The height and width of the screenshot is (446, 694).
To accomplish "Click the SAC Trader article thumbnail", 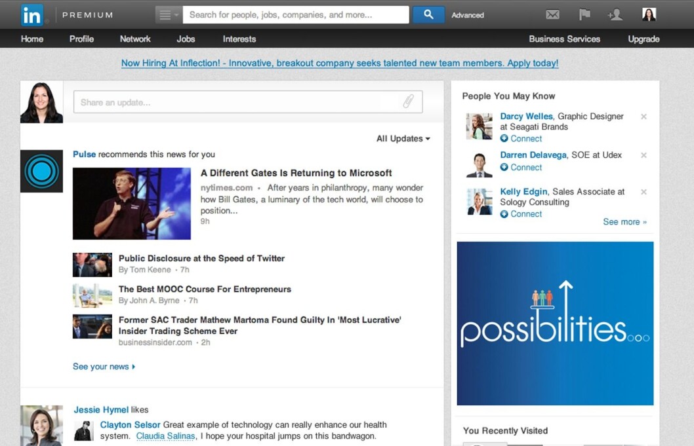I will coord(92,326).
